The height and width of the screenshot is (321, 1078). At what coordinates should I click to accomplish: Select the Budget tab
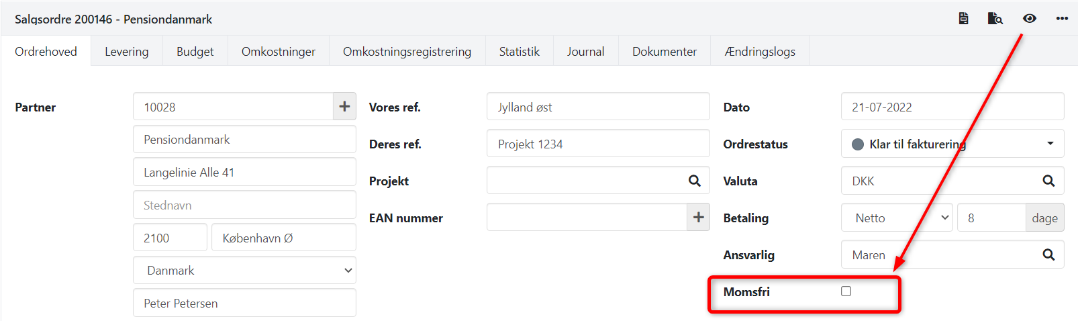click(195, 52)
